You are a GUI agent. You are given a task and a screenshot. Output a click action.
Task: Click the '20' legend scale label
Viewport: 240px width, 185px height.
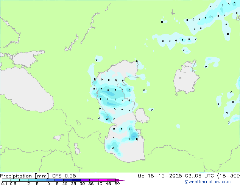click(65, 183)
